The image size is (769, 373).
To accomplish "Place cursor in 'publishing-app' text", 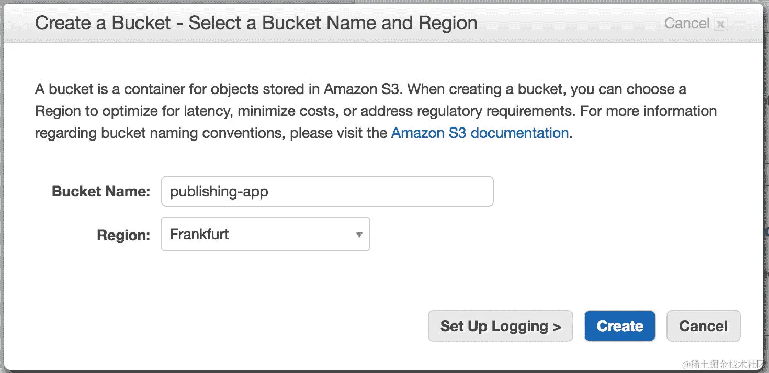I will [219, 192].
